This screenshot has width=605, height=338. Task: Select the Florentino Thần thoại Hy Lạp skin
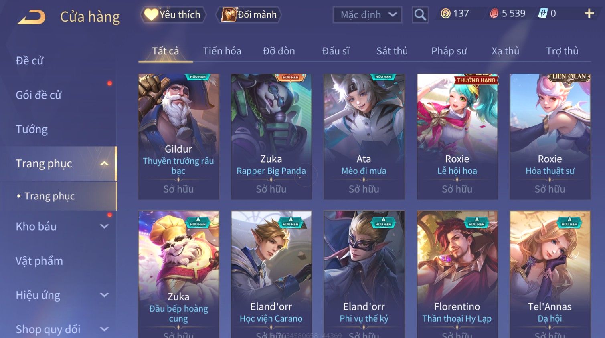pos(457,274)
